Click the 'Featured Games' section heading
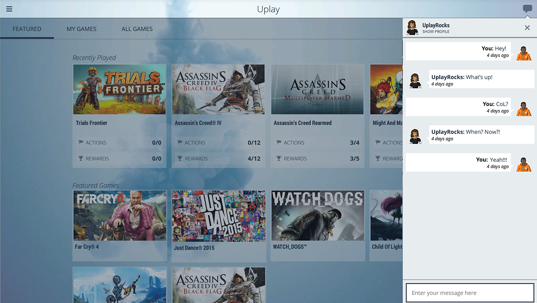The height and width of the screenshot is (303, 537). (x=96, y=186)
